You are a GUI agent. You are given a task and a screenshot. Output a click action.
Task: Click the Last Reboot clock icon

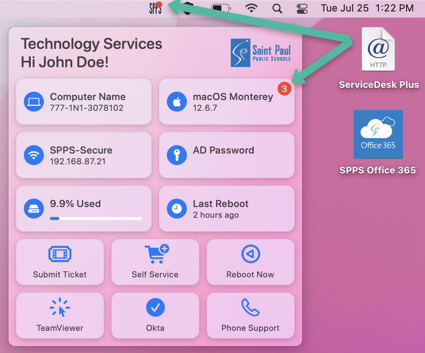177,209
